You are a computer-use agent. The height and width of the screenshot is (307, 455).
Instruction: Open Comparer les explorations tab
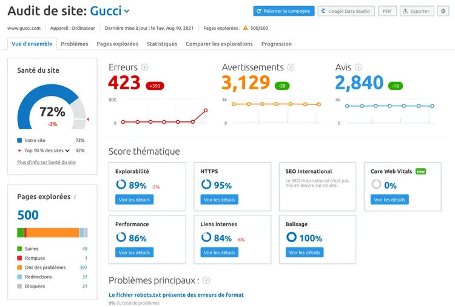click(x=220, y=44)
